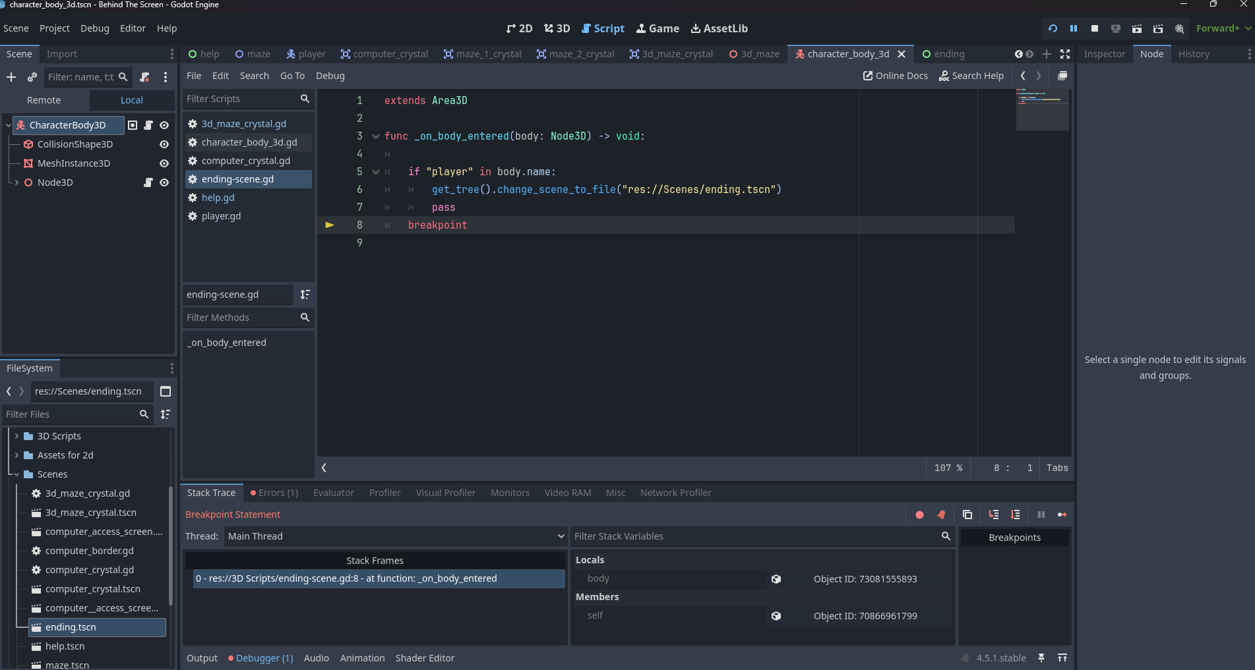Open the Thread dropdown showing Main Thread

pyautogui.click(x=394, y=536)
